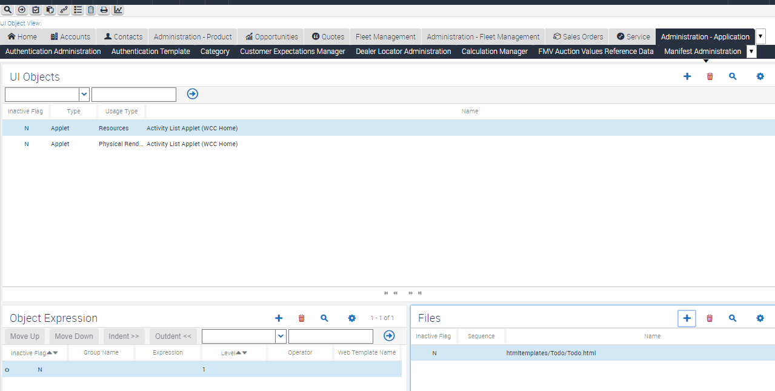This screenshot has height=391, width=775.
Task: Open the global search toolbar icon
Action: [x=7, y=10]
